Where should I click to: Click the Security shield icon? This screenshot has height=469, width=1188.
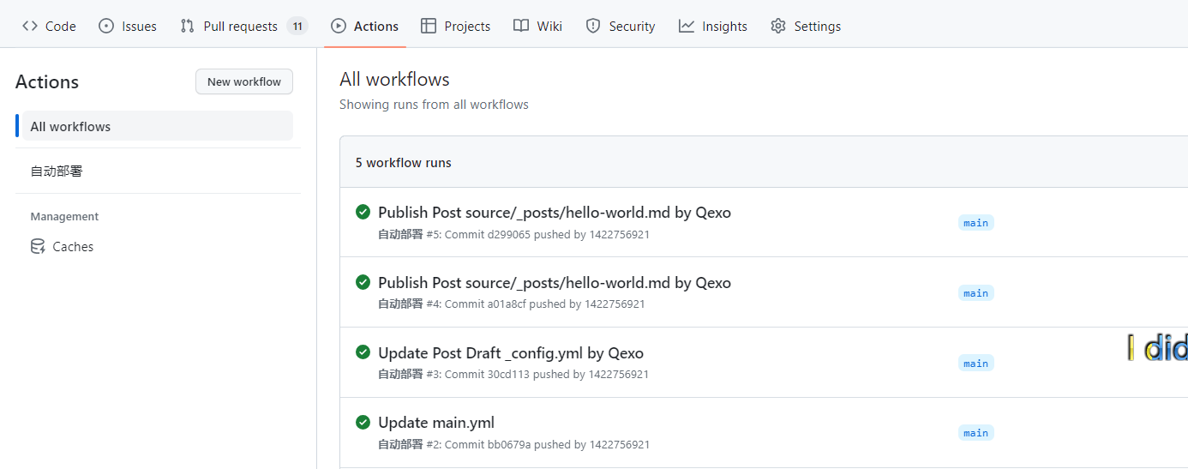click(593, 26)
